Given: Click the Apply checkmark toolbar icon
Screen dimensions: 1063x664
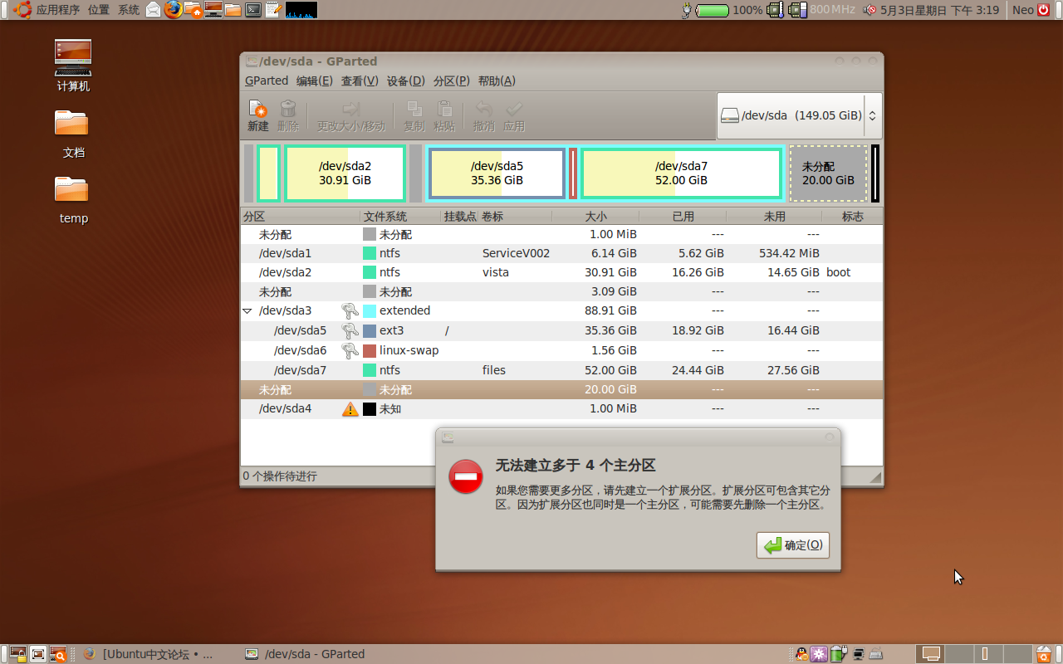Looking at the screenshot, I should click(514, 109).
